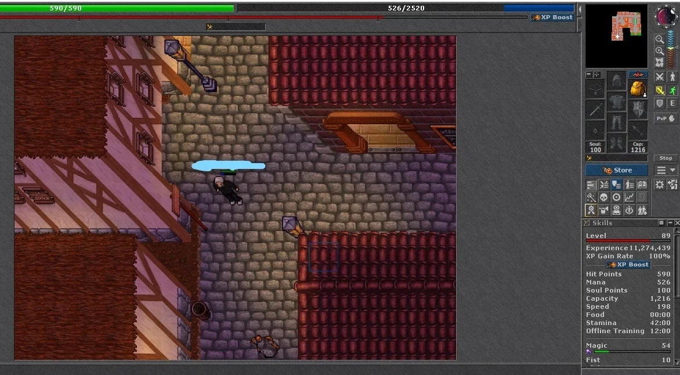Click the horned creature trumpet icon
The image size is (680, 375).
(x=603, y=210)
